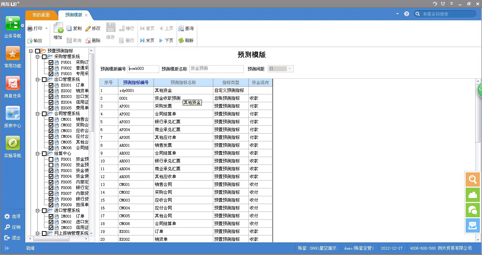
Task: Toggle EX003 checkbox in tree
Action: 51,97
